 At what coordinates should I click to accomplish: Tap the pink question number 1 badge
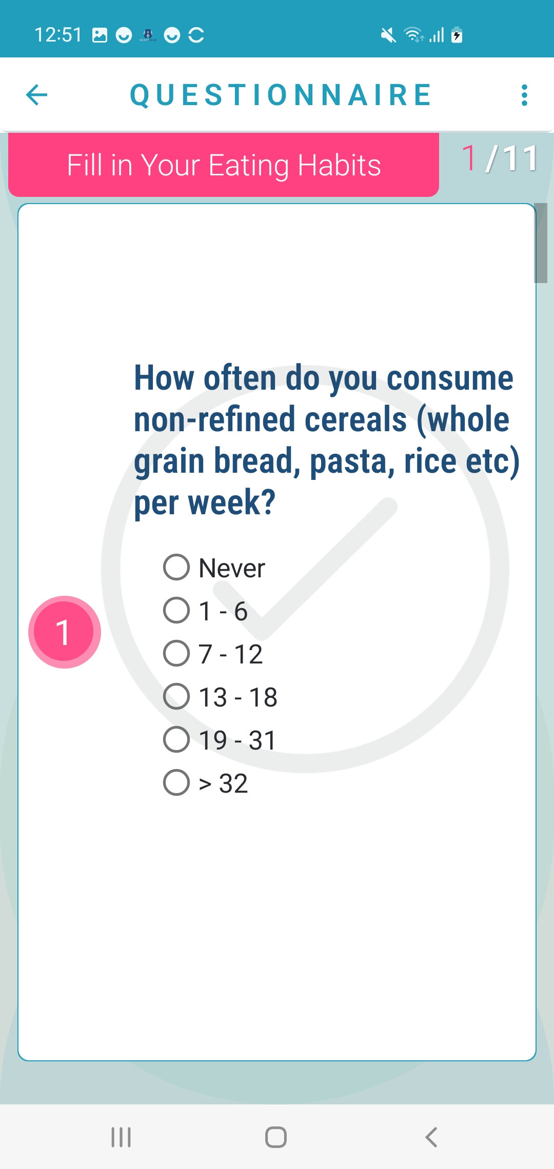(65, 632)
